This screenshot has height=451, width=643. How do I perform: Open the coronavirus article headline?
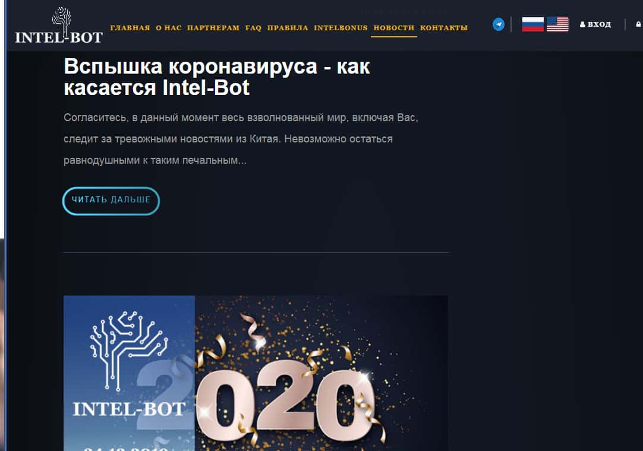[x=217, y=77]
